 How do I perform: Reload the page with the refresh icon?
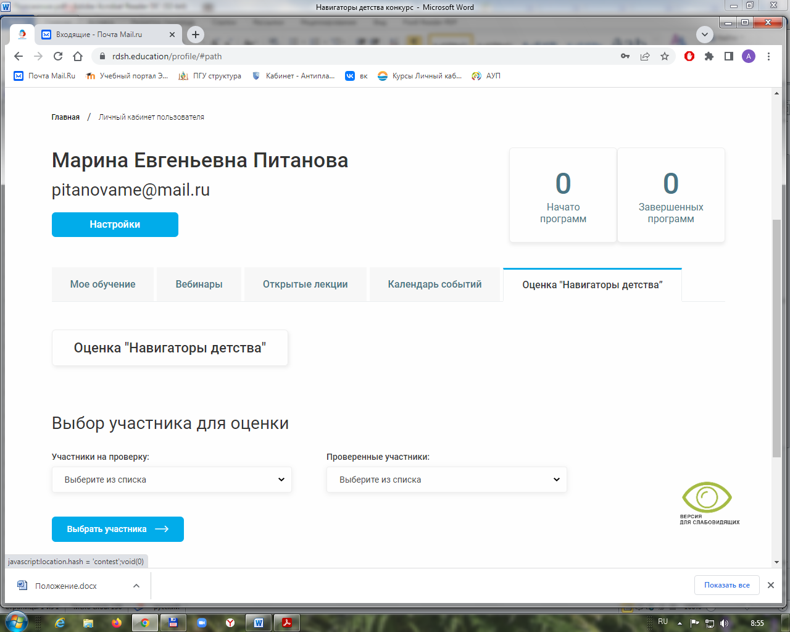(x=58, y=56)
